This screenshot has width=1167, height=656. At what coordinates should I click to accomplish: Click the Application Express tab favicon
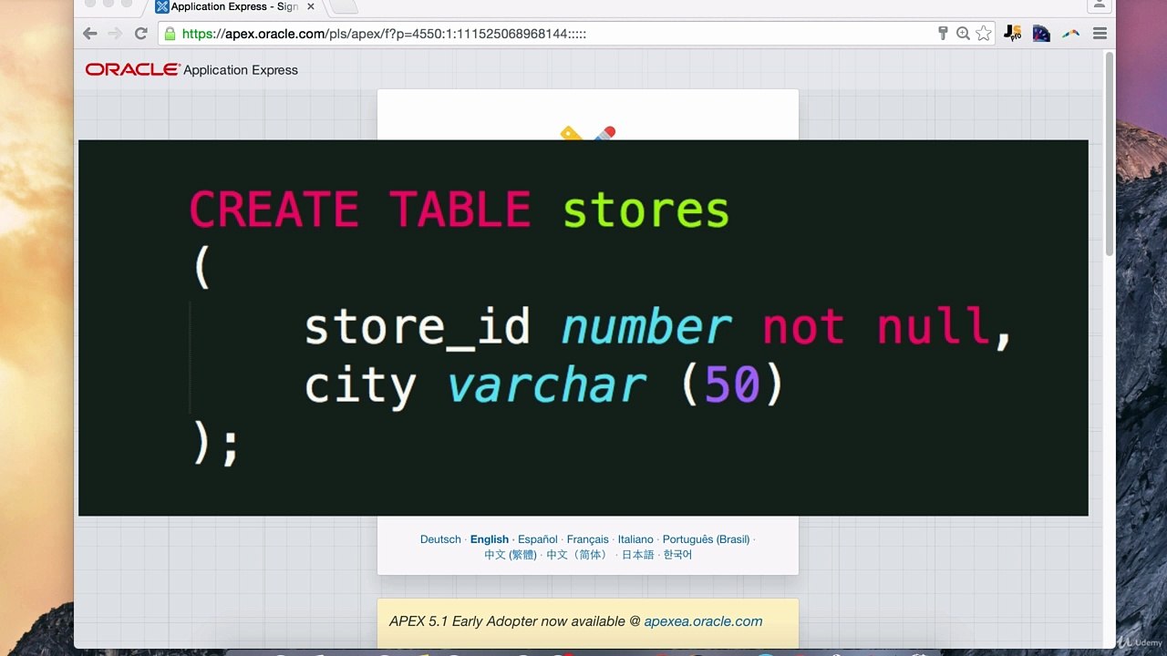click(162, 6)
